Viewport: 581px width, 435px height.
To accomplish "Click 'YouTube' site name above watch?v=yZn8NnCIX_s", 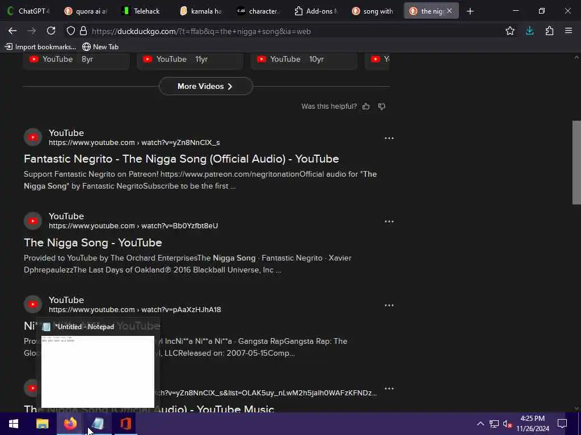I will pos(66,133).
